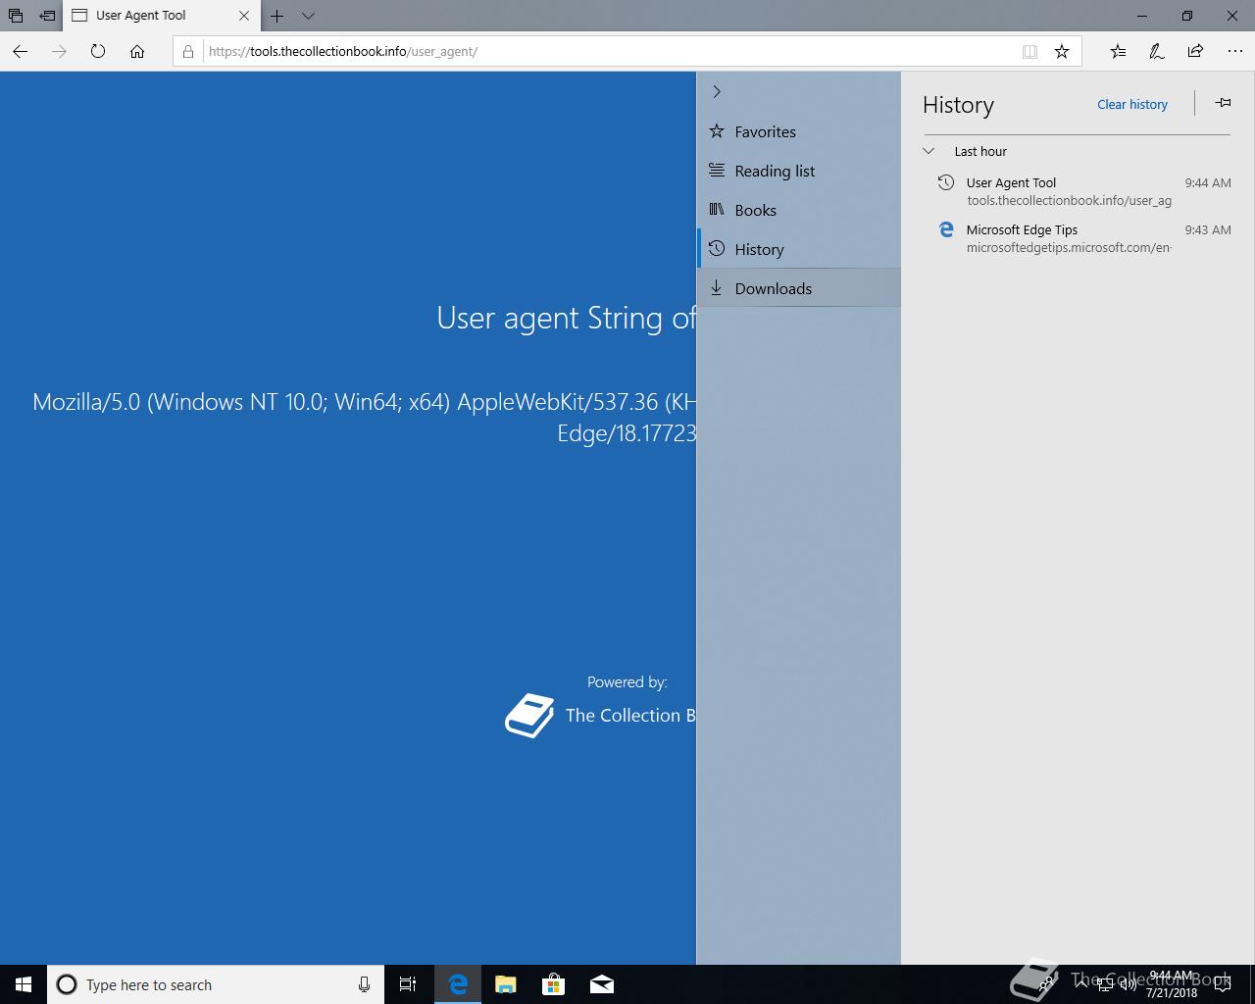Click Clear history link
Screen dimensions: 1255x1004
1132,104
